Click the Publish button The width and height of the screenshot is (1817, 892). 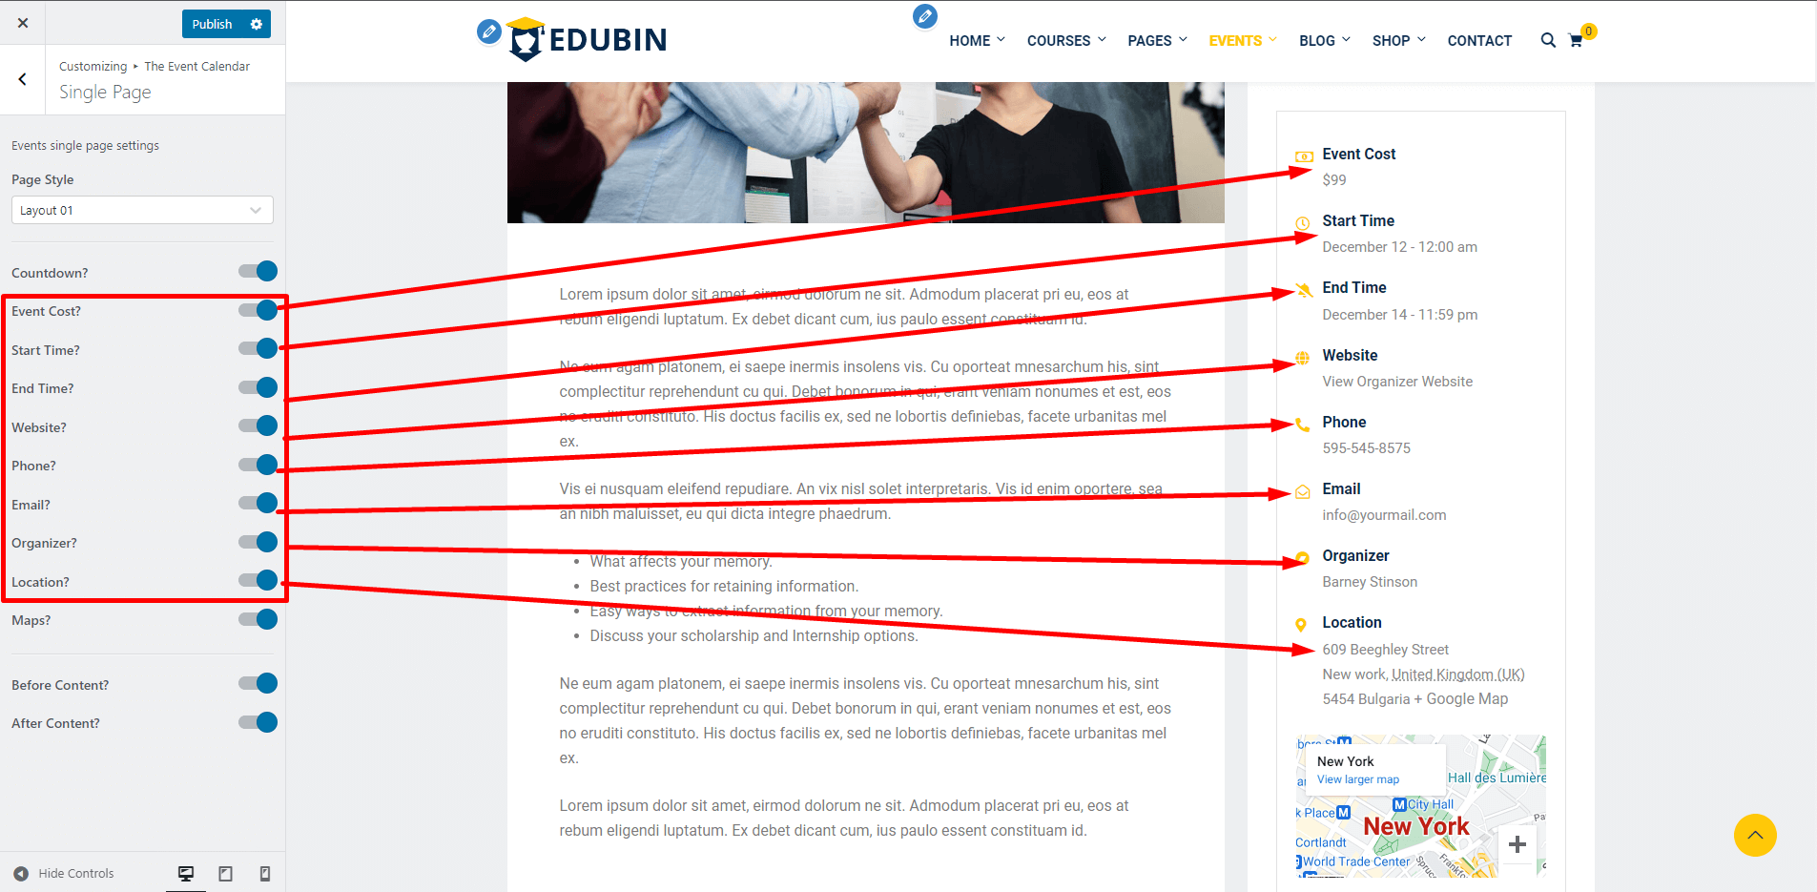pos(212,24)
